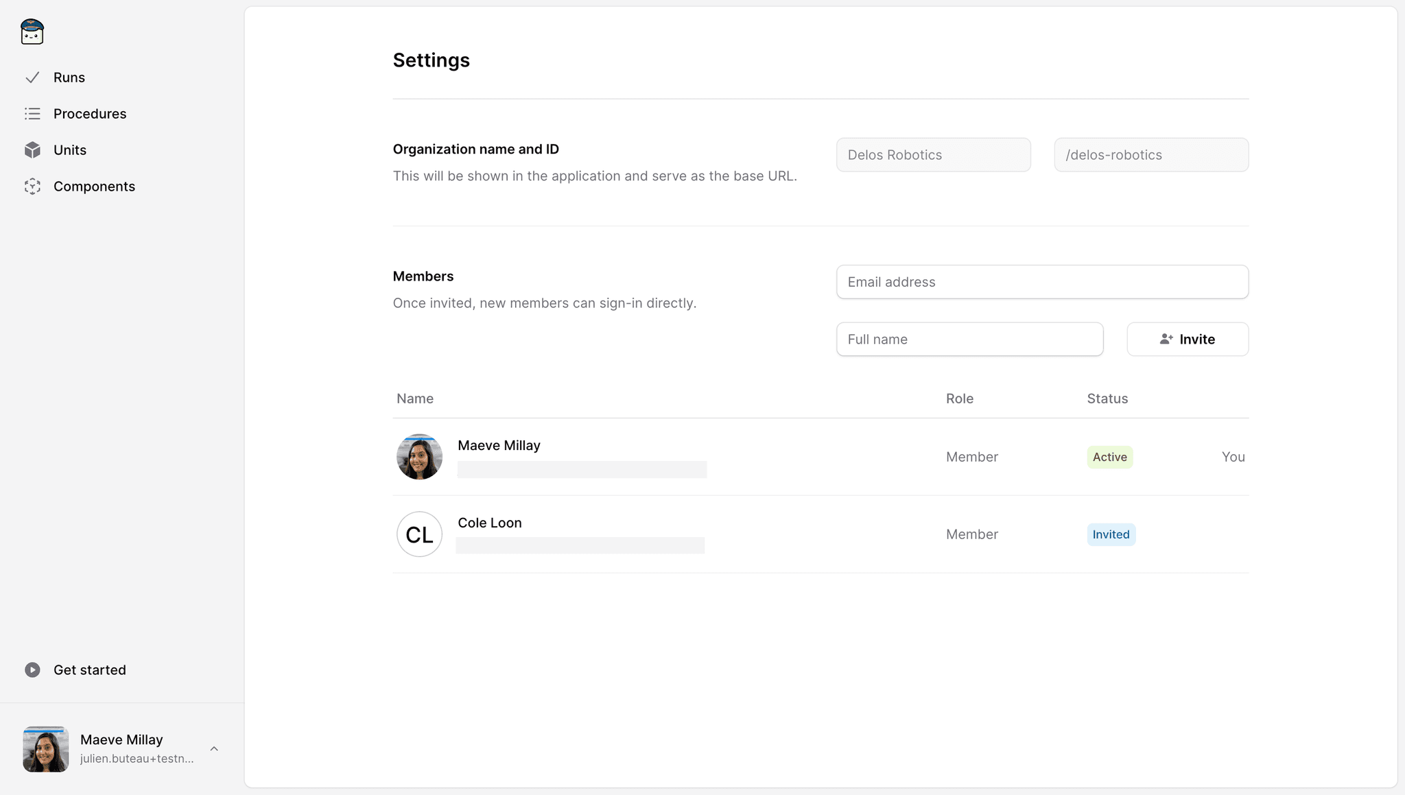Image resolution: width=1405 pixels, height=795 pixels.
Task: Toggle the Maeve Millay member role dropdown
Action: (971, 456)
